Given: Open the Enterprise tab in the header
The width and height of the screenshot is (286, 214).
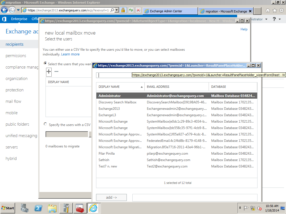Looking at the screenshot, I should pos(19,19).
